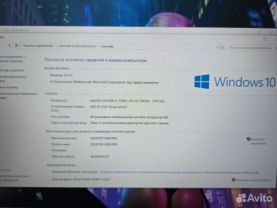Open 'Центр безопасности и обслуживания' link
Viewport: 277px width, 208px height.
point(15,178)
